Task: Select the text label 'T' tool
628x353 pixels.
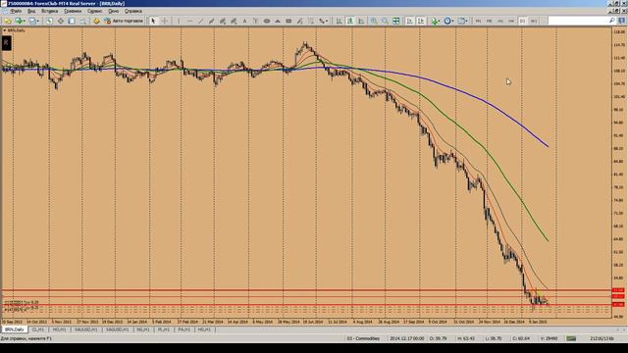Action: pyautogui.click(x=255, y=21)
